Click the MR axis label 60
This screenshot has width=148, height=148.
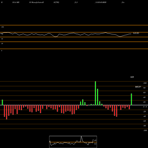[x=144, y=93]
